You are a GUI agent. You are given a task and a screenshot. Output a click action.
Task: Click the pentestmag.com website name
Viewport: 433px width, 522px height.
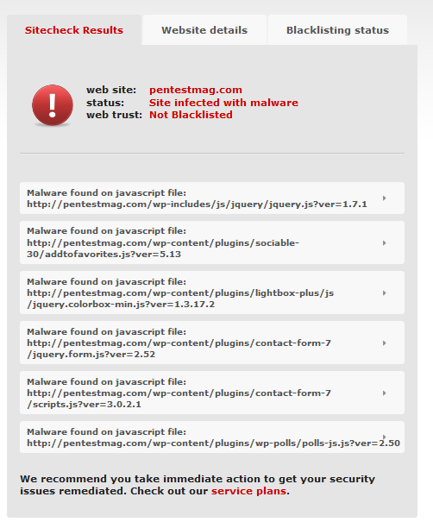[195, 90]
